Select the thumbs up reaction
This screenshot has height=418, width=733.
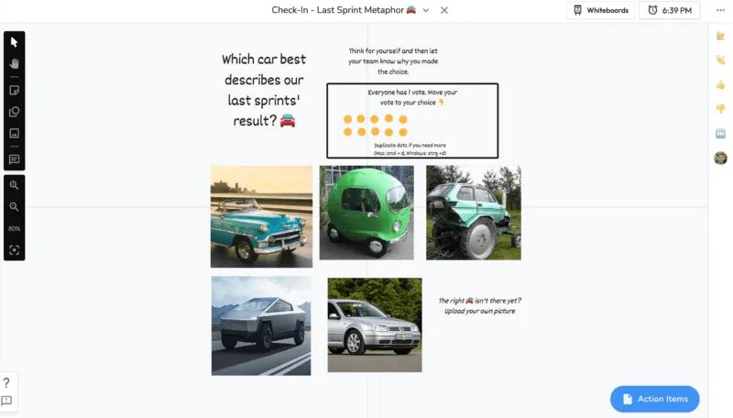click(720, 84)
